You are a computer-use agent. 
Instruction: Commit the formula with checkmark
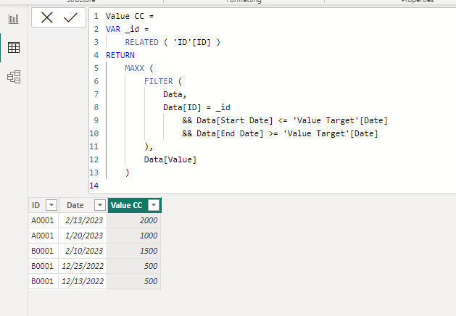[x=70, y=17]
